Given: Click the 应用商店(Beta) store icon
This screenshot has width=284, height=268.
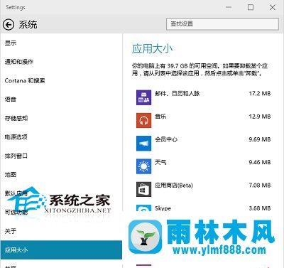Looking at the screenshot, I should (x=143, y=189).
